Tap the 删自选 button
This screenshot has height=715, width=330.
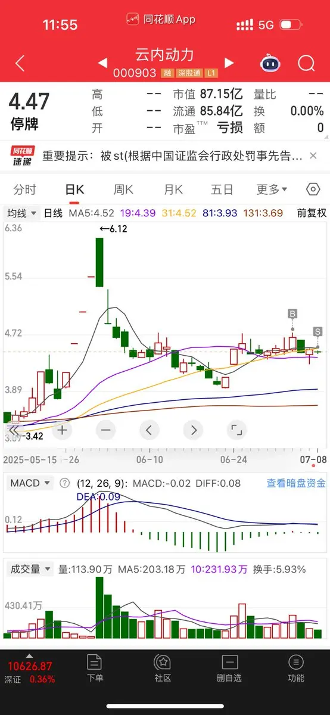point(229,667)
